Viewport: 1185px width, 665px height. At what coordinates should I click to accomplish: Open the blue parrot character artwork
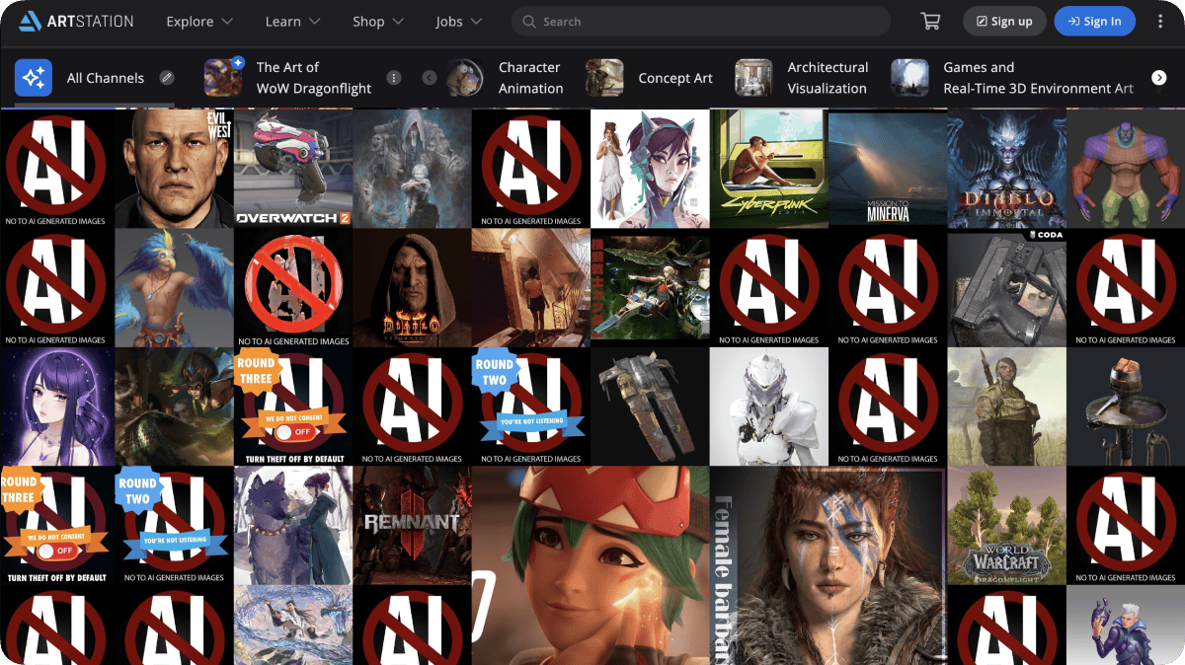click(x=174, y=287)
